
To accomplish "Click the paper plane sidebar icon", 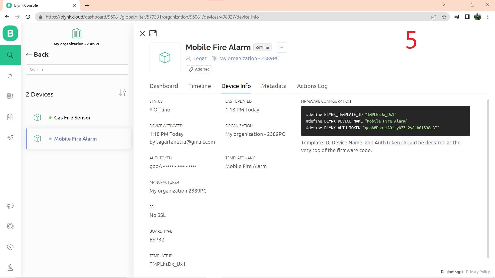I will (x=10, y=137).
